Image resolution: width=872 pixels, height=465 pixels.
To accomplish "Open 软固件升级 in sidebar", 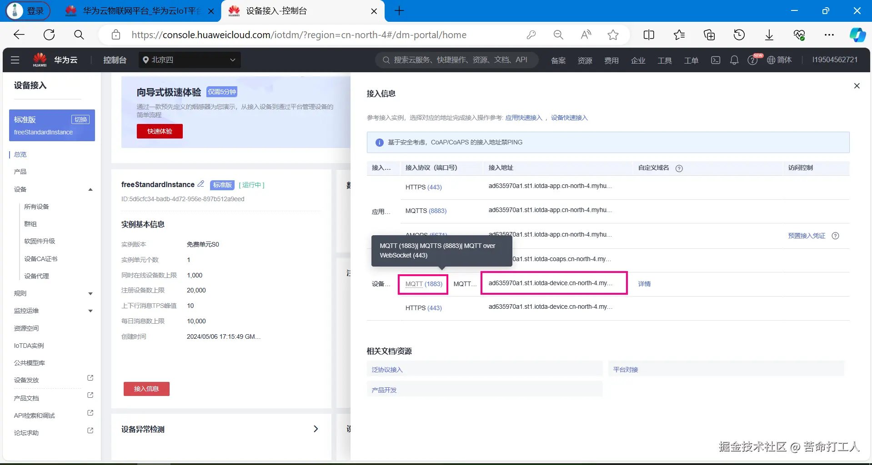I will [40, 241].
